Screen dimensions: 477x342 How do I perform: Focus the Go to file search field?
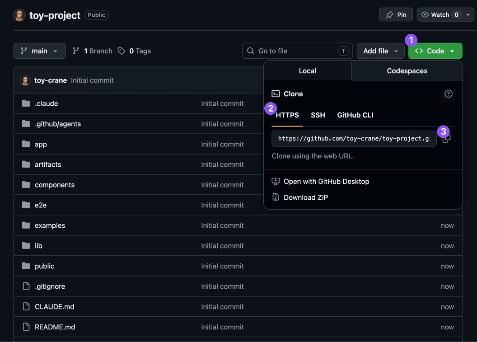point(297,51)
